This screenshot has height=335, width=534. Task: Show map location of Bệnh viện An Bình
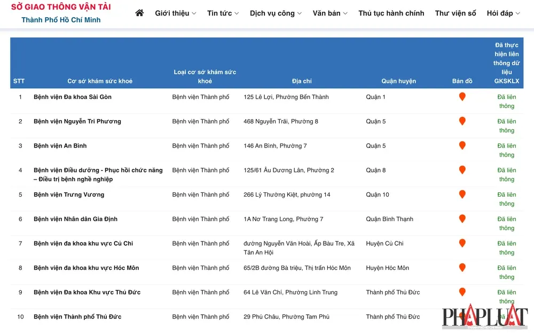point(462,145)
